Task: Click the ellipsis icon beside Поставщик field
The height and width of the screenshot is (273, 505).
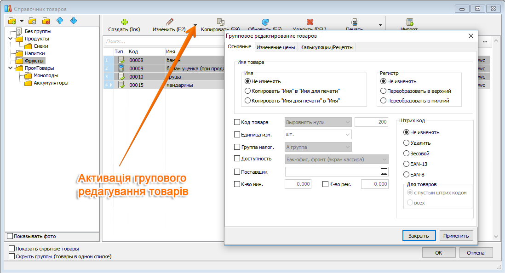Action: [384, 172]
